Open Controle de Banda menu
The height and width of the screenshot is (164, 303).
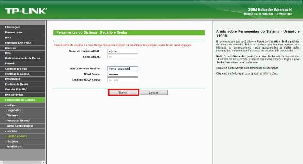[x=23, y=84]
